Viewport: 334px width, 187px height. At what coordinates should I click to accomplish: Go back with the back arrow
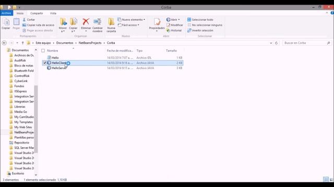[x=4, y=43]
